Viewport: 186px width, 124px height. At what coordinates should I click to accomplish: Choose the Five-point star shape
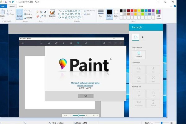(x=66, y=17)
